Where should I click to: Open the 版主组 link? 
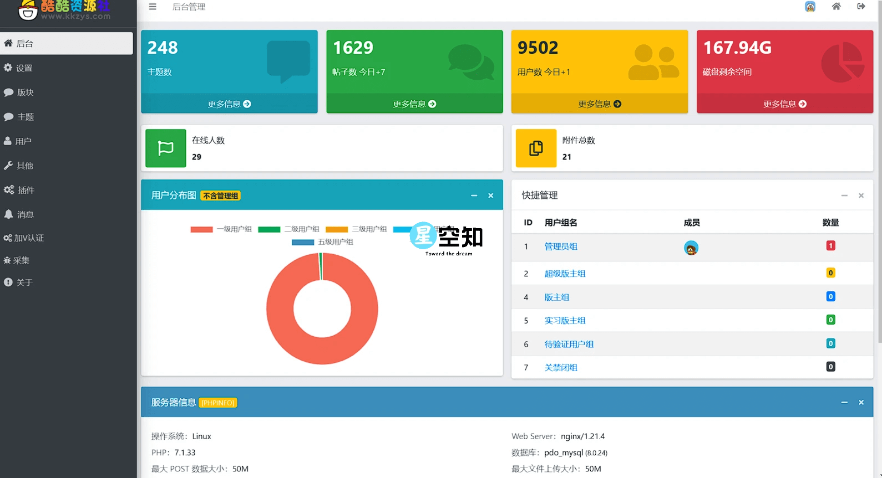tap(556, 297)
